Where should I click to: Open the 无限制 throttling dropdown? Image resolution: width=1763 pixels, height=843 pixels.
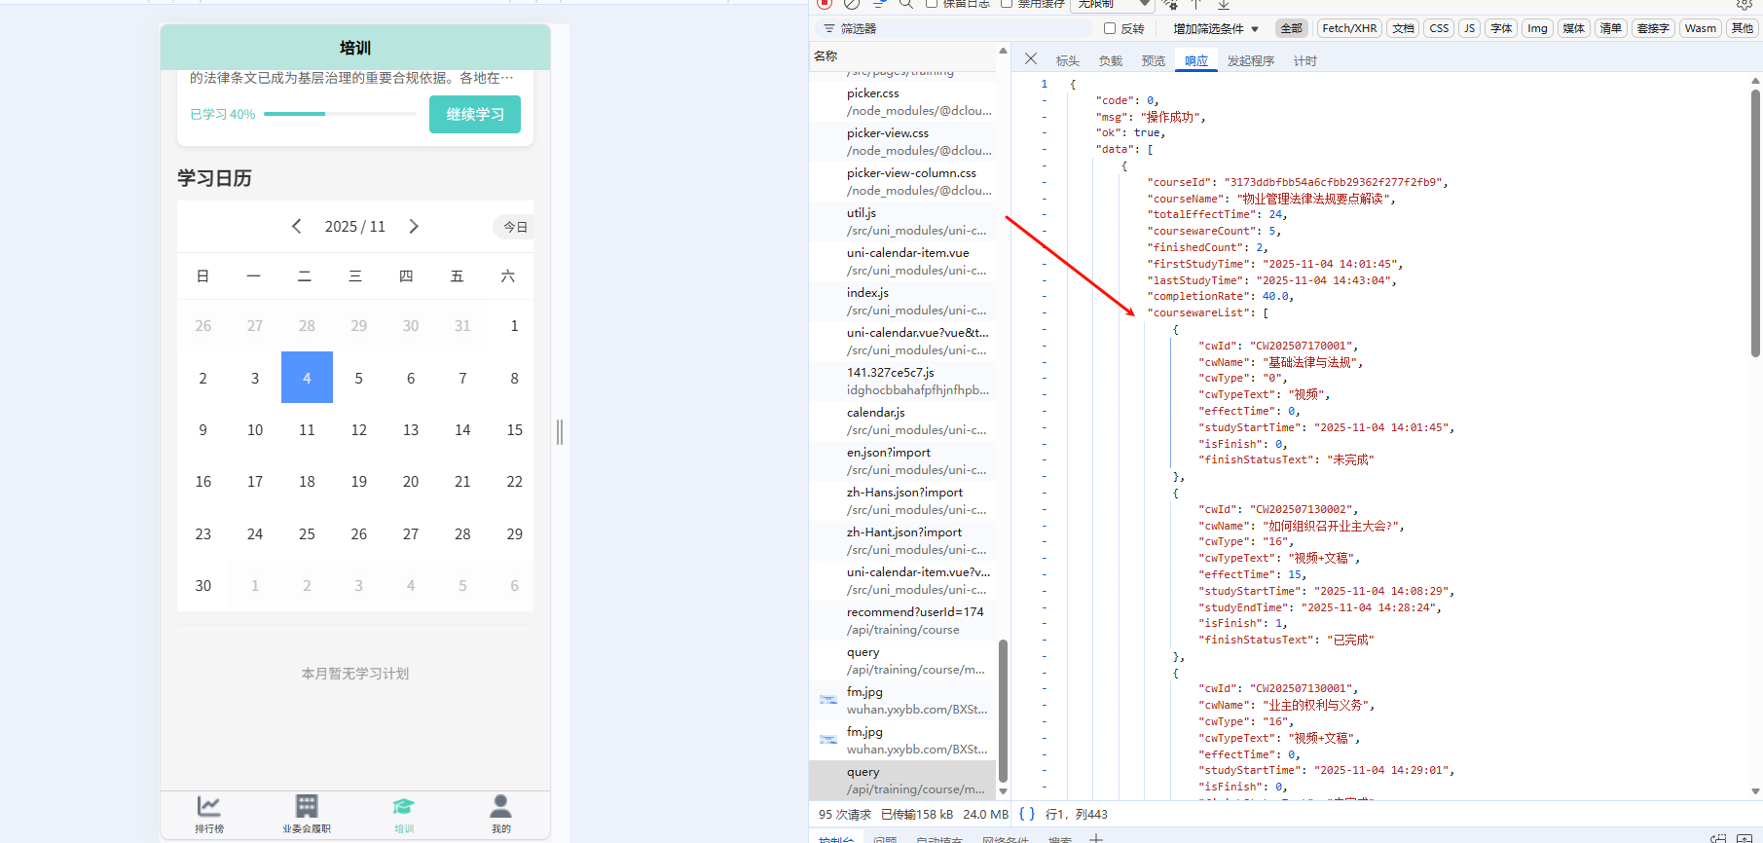pos(1111,5)
